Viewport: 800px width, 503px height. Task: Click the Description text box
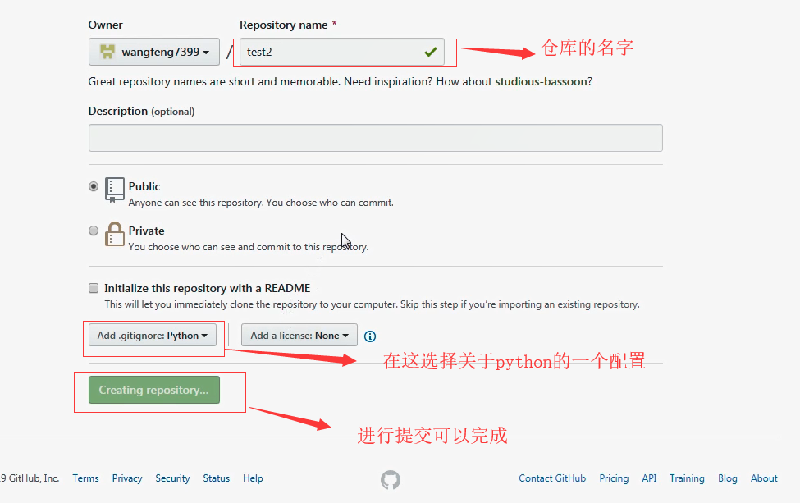pyautogui.click(x=376, y=138)
